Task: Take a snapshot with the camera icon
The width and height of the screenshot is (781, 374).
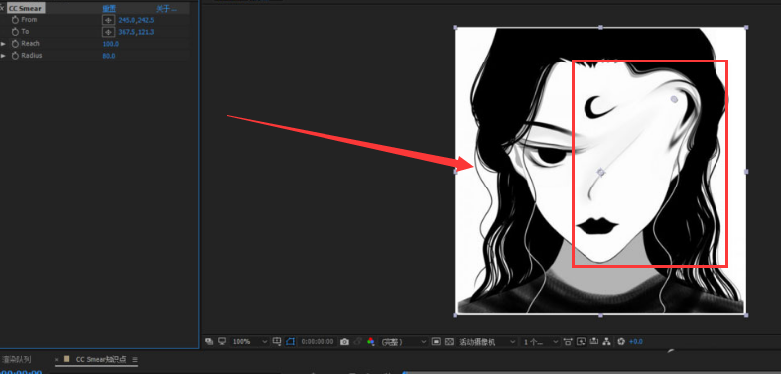Action: point(344,342)
